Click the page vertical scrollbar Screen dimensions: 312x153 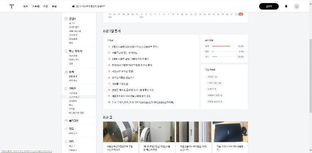click(311, 76)
